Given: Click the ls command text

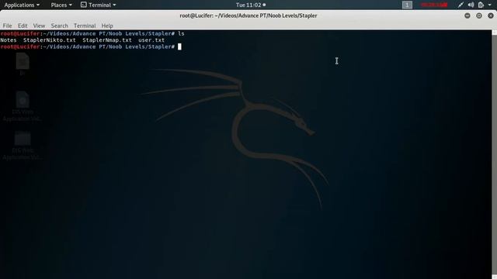Looking at the screenshot, I should pyautogui.click(x=181, y=33).
